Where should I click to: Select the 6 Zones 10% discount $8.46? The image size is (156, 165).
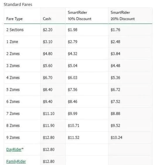[x=72, y=102]
